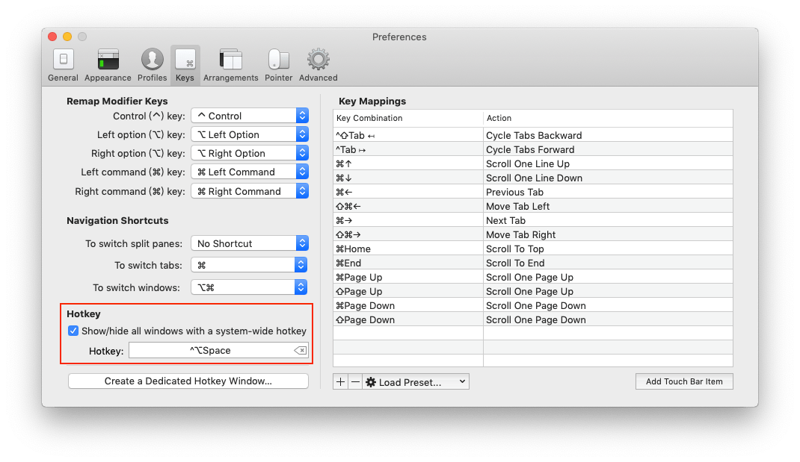Open the Advanced preferences gear icon
The image size is (800, 462).
click(x=318, y=65)
